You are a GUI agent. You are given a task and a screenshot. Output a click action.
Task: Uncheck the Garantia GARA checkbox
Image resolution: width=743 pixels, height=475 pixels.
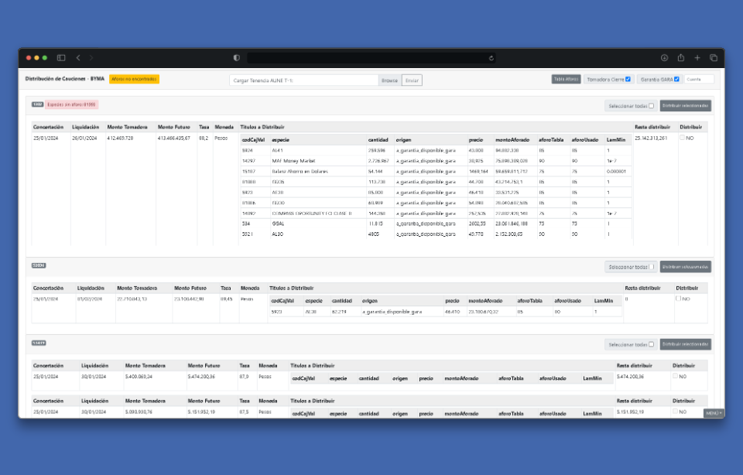pyautogui.click(x=676, y=79)
